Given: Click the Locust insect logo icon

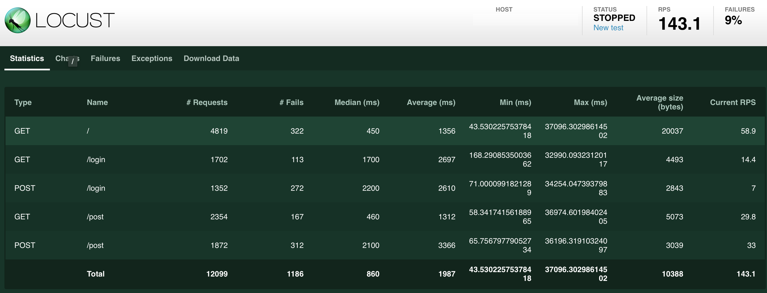Looking at the screenshot, I should (x=18, y=20).
